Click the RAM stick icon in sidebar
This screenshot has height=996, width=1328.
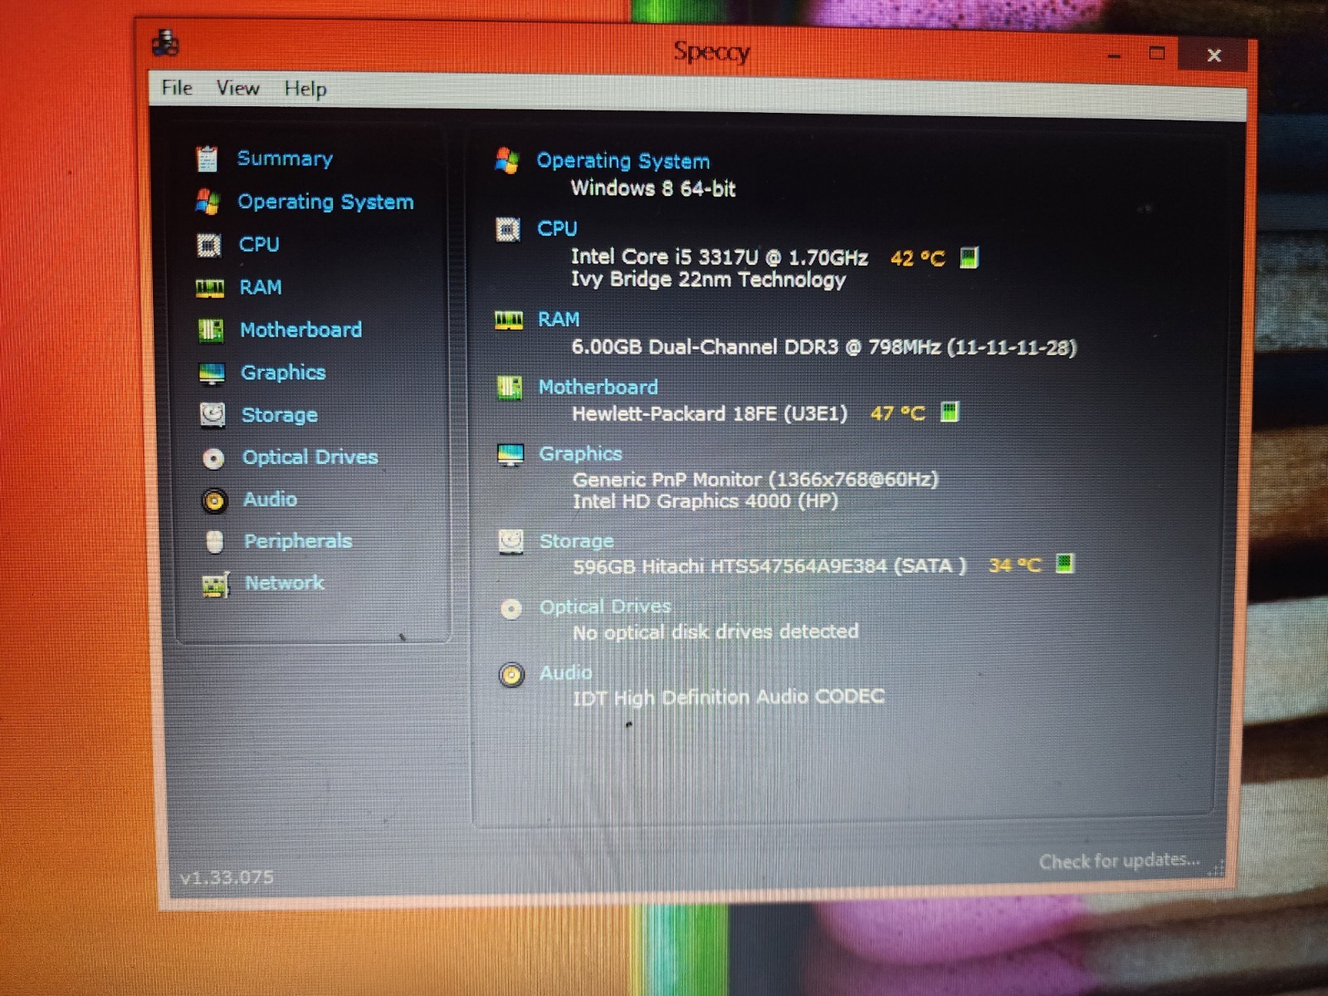[210, 288]
